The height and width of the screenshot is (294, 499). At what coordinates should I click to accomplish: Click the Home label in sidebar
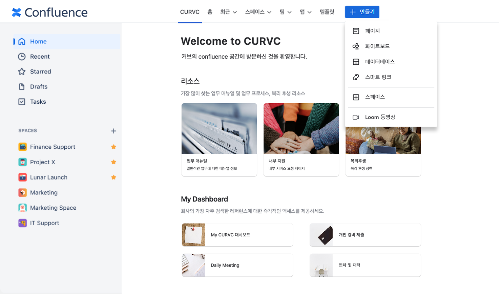[x=38, y=42]
